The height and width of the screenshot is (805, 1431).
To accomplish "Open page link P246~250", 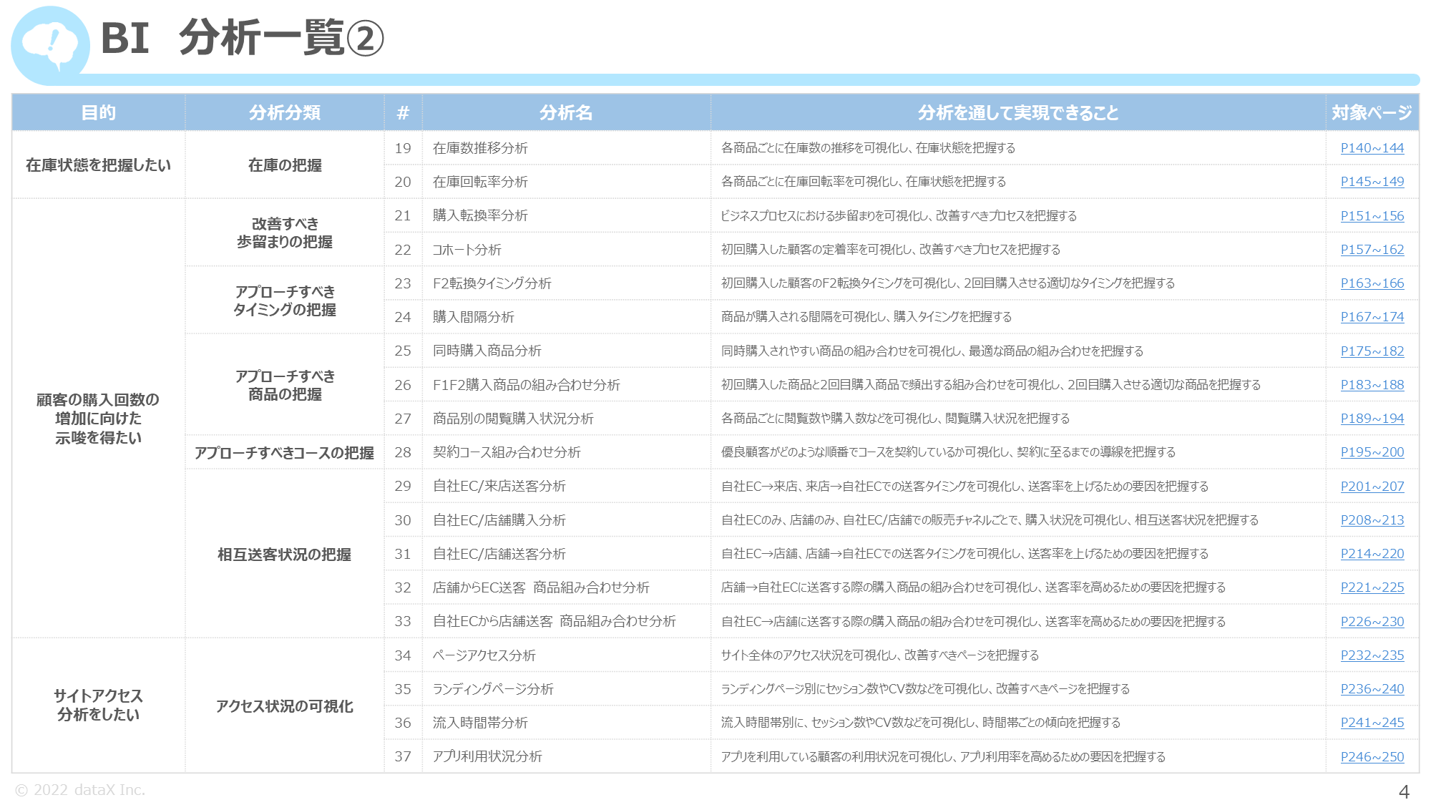I will click(1372, 757).
